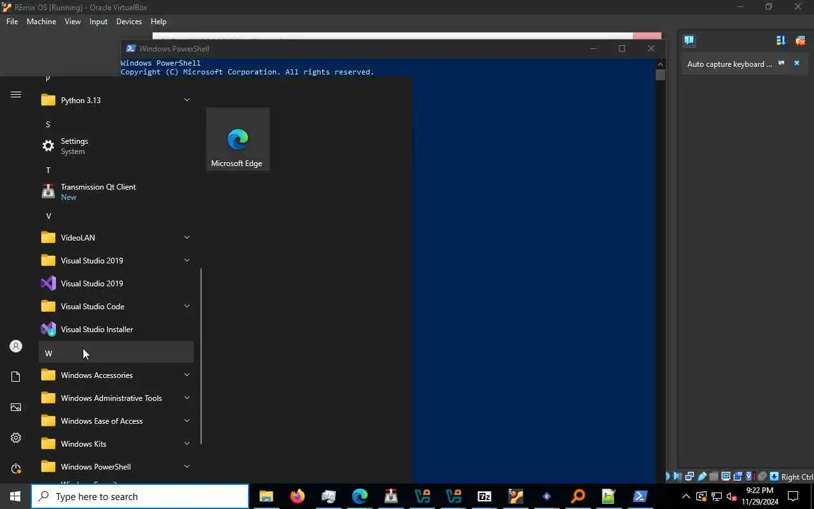Click the Start menu hamburger icon
Image resolution: width=814 pixels, height=509 pixels.
tap(16, 95)
